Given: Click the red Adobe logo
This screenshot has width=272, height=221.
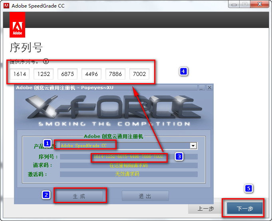Looking at the screenshot, I should 17,25.
